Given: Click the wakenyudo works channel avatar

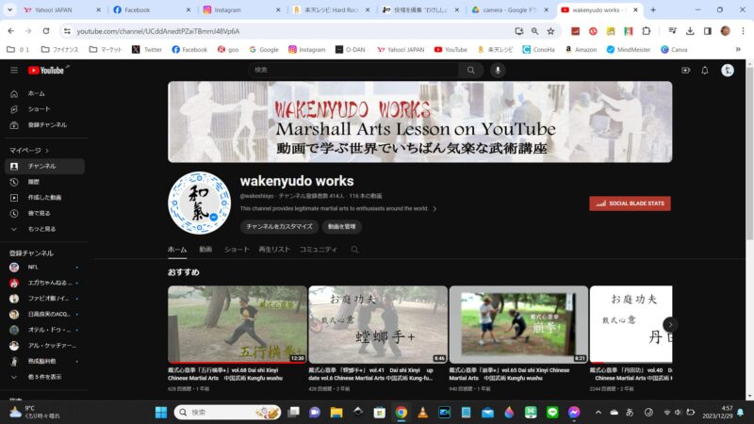Looking at the screenshot, I should 199,203.
